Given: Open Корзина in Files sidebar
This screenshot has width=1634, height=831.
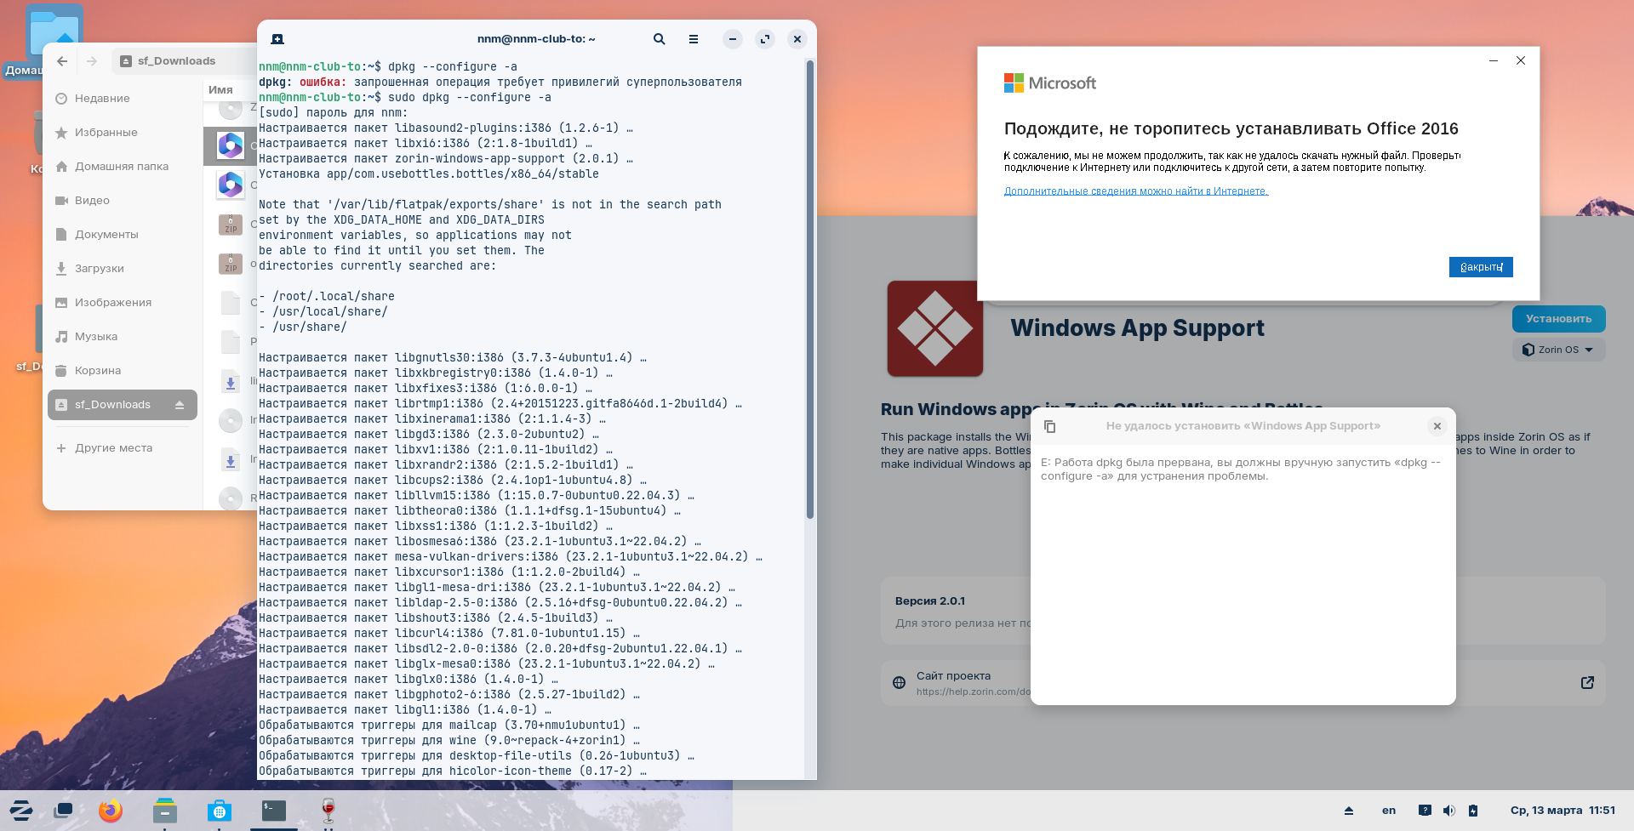Looking at the screenshot, I should (123, 371).
